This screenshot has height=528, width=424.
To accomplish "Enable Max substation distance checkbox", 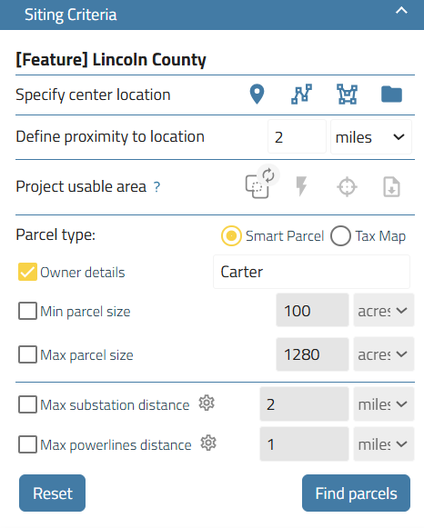I will pos(27,404).
